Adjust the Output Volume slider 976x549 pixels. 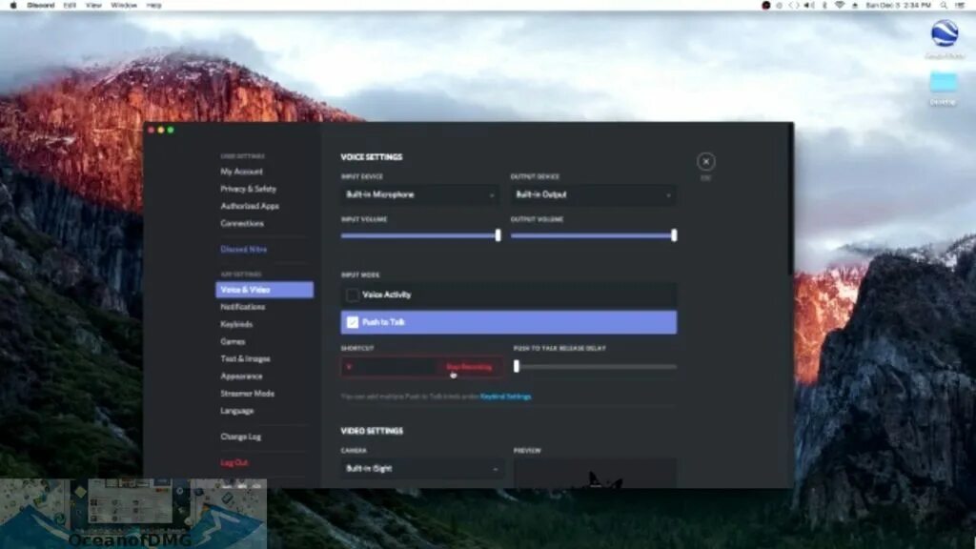pos(674,235)
